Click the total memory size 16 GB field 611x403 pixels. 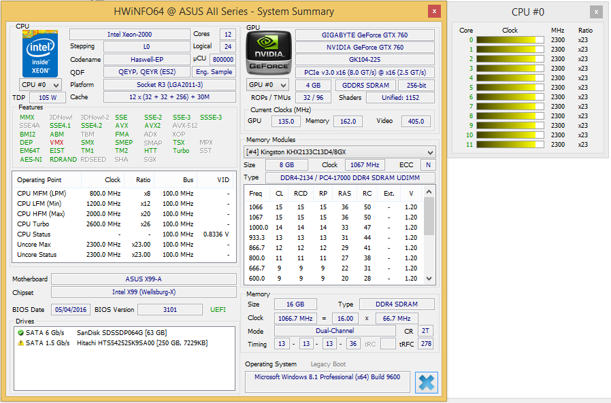(295, 304)
